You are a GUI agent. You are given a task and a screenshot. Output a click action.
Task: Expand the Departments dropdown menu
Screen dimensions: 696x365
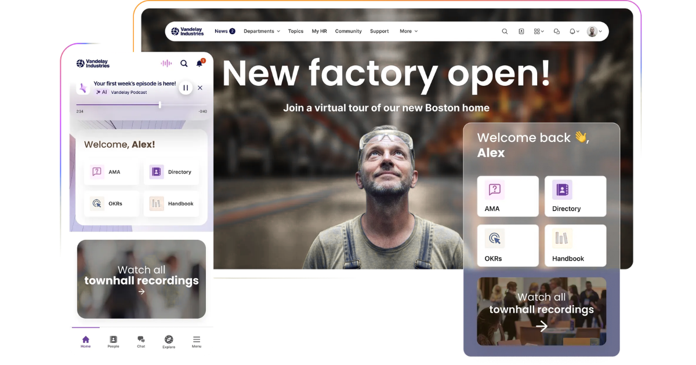point(262,31)
